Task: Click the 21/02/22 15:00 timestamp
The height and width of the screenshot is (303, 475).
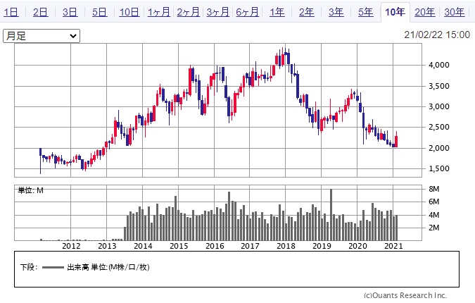Action: click(x=437, y=35)
